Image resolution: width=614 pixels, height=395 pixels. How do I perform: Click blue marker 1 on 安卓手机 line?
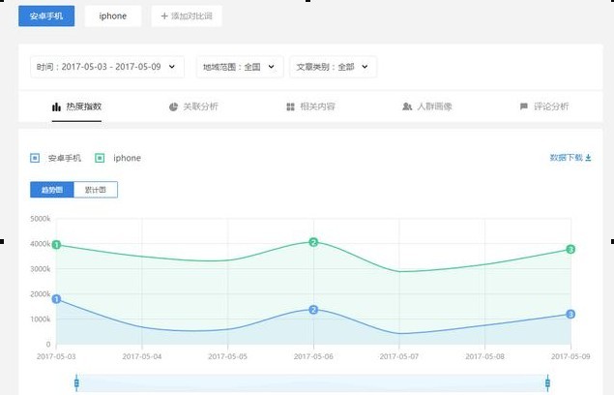pos(56,299)
